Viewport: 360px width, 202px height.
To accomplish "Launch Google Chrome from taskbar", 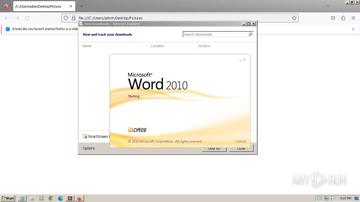I will coord(51,198).
